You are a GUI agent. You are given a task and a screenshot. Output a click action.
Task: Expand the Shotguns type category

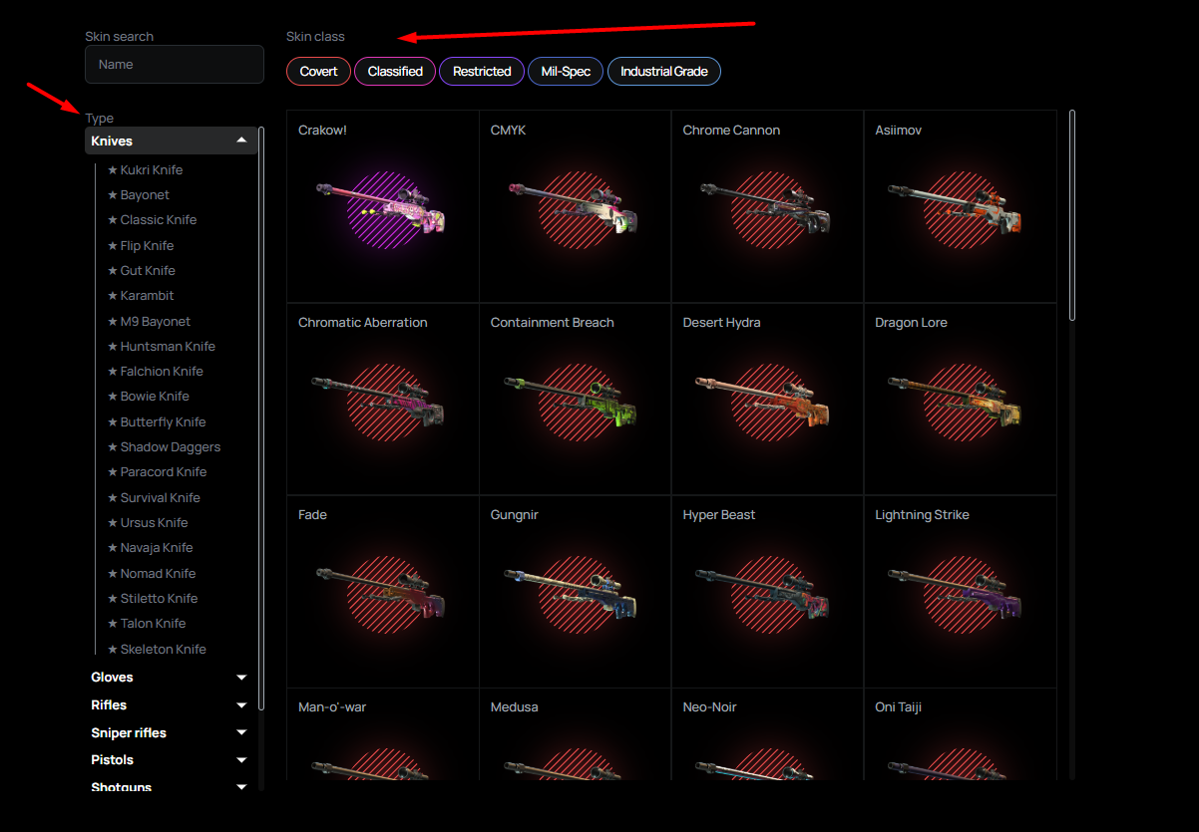pos(172,786)
